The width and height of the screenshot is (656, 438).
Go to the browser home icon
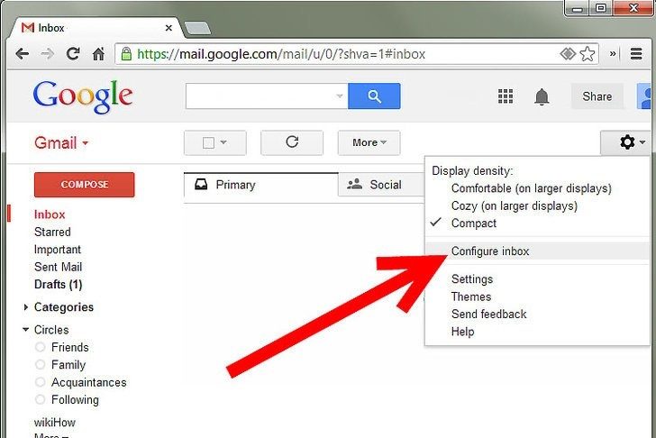[x=99, y=53]
